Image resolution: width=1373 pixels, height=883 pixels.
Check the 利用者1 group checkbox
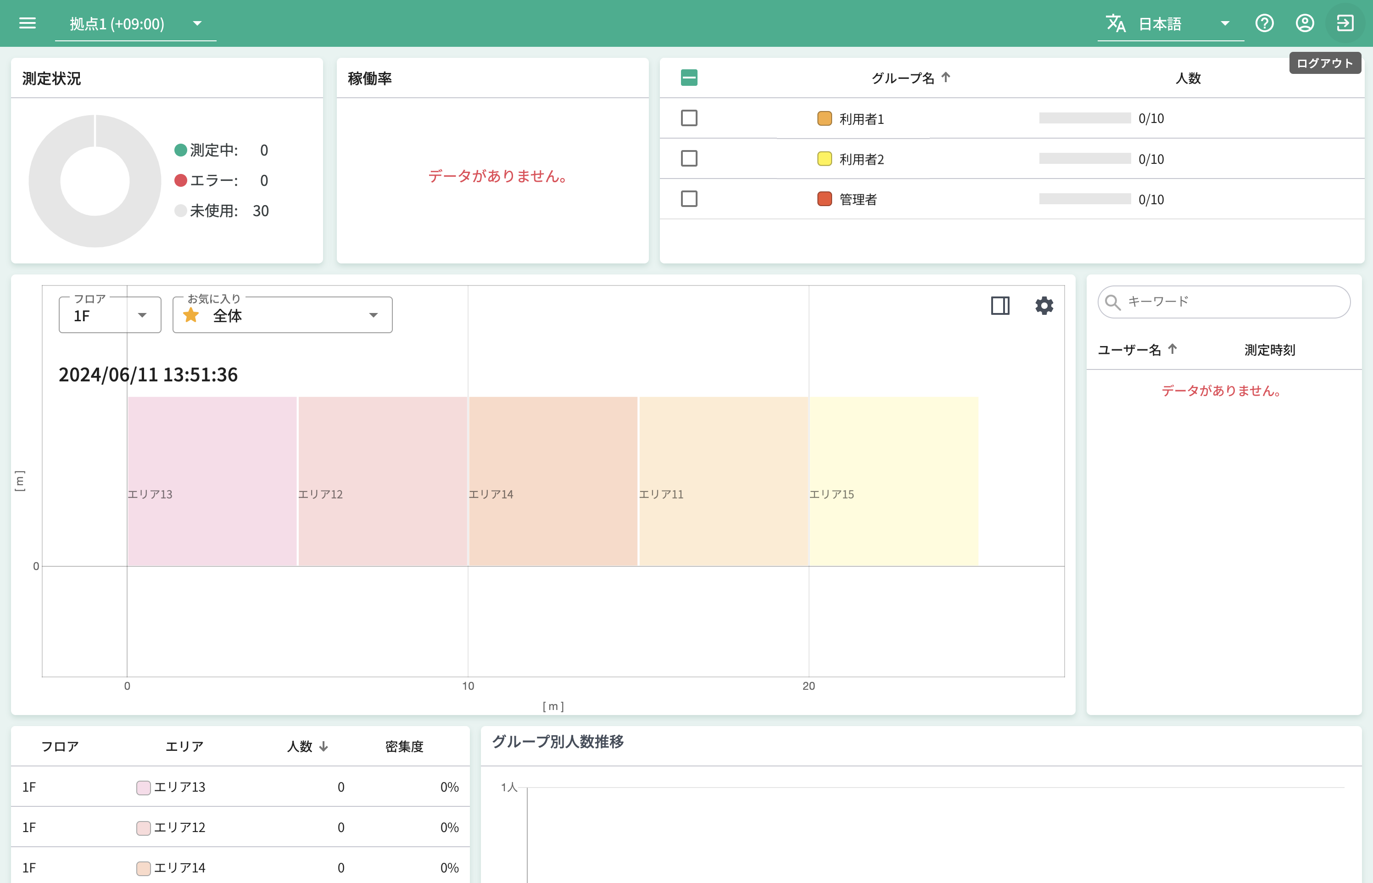[x=688, y=118]
